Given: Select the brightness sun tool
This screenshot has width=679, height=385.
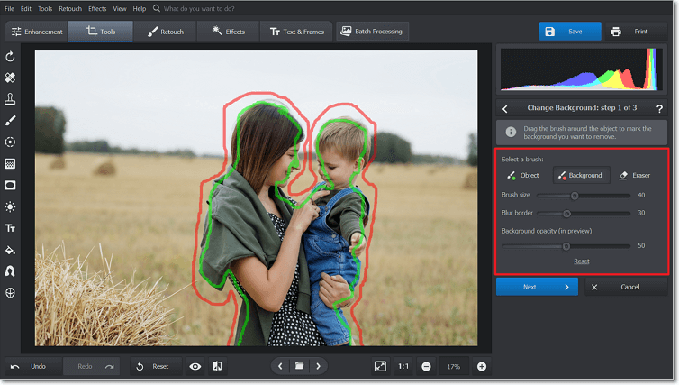Looking at the screenshot, I should (10, 206).
